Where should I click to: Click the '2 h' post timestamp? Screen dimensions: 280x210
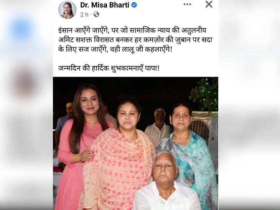(84, 15)
